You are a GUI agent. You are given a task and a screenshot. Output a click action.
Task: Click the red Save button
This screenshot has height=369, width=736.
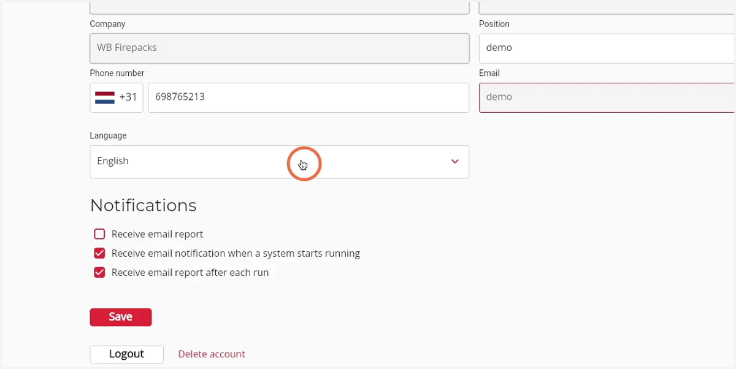pos(121,317)
